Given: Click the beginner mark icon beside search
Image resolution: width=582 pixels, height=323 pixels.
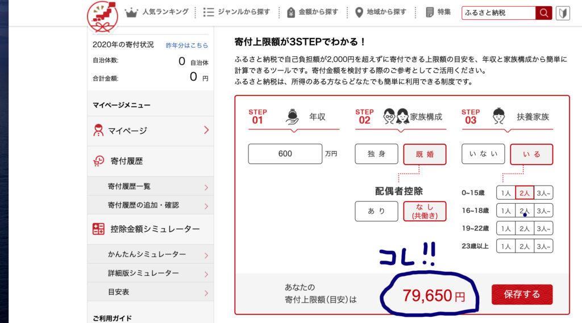Looking at the screenshot, I should click(x=563, y=13).
